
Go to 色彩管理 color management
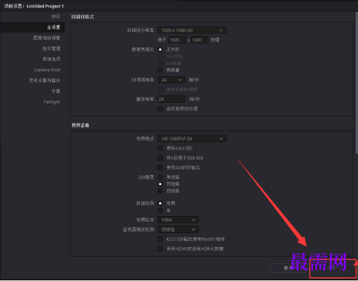coord(51,48)
